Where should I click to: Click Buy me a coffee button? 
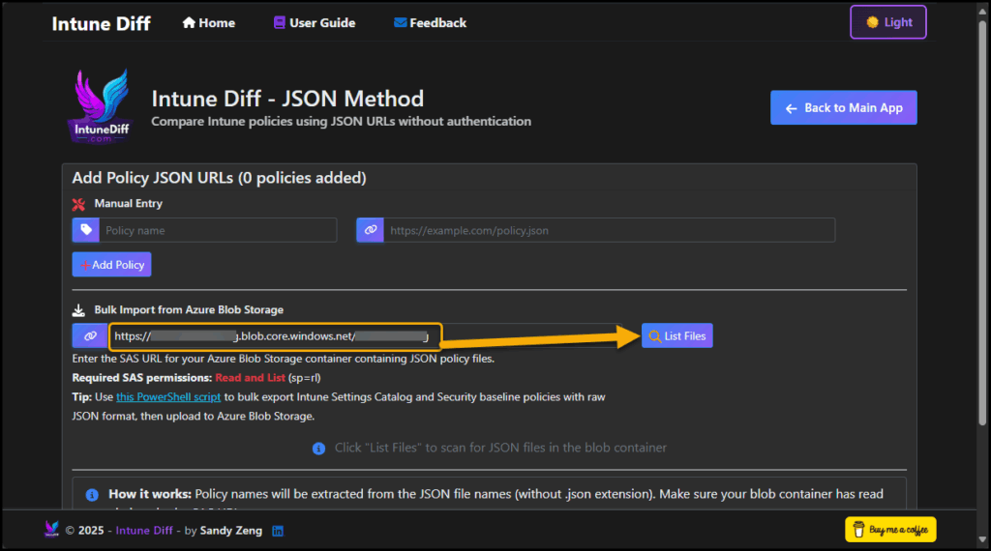[890, 530]
